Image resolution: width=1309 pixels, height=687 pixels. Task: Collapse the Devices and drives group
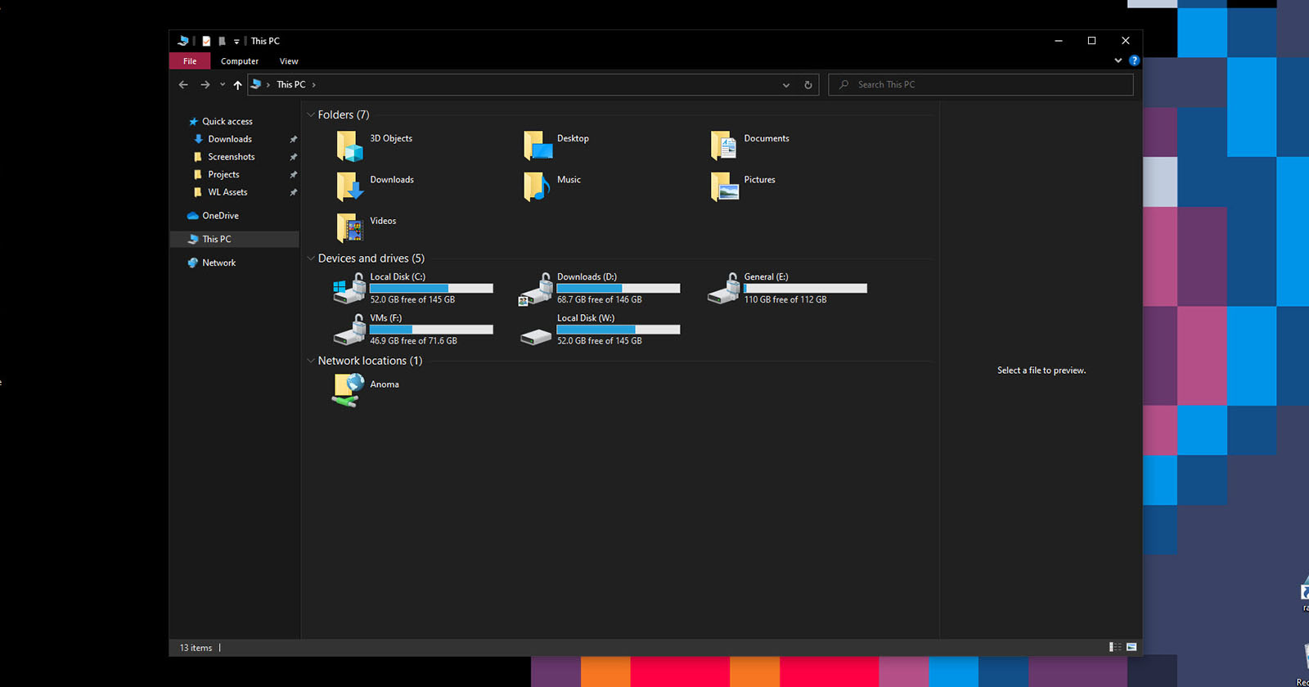click(311, 258)
